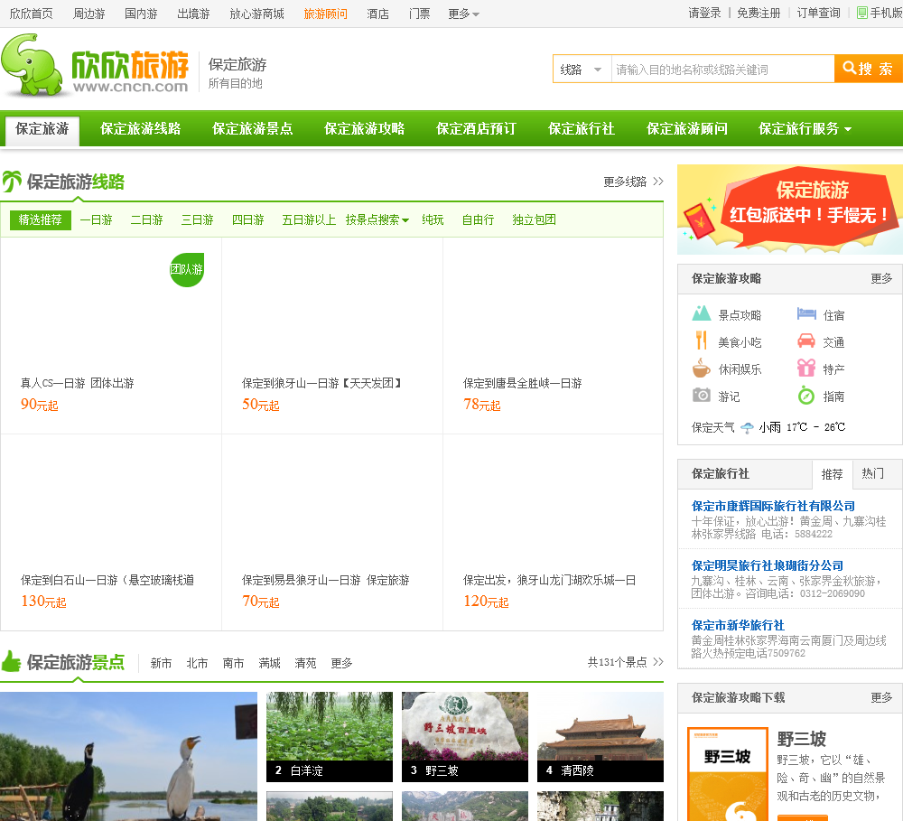Screen dimensions: 903x821
Task: Open 保定明昊旅行社琅瑚街分公司 link
Action: click(768, 565)
